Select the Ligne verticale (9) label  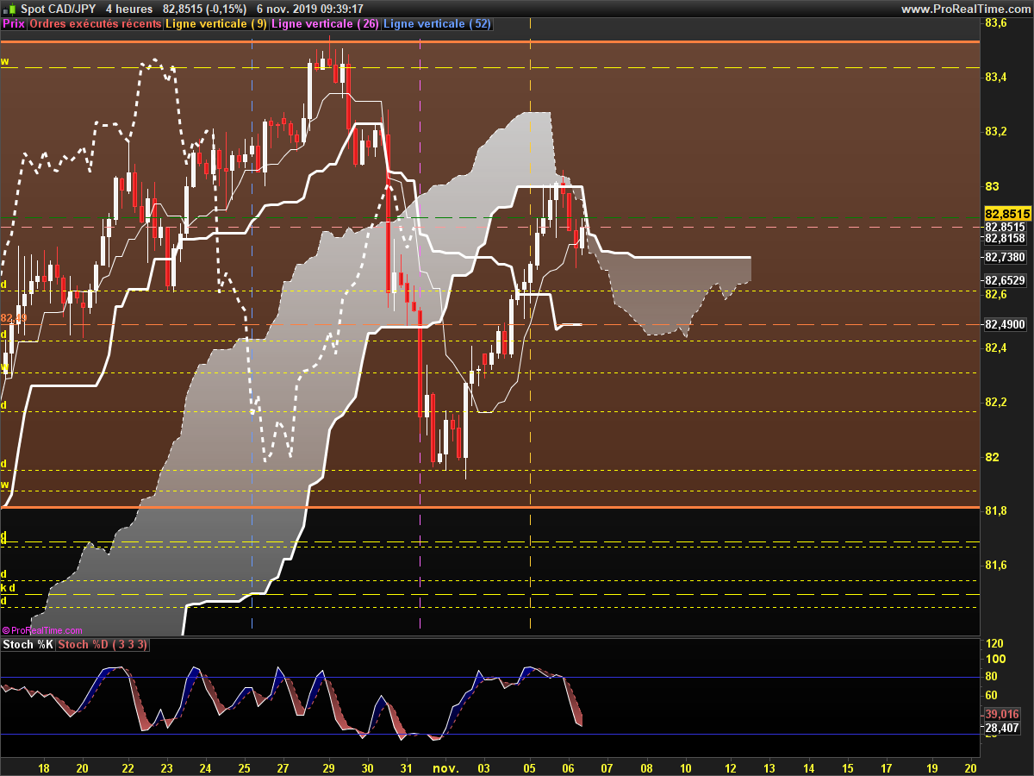[215, 24]
